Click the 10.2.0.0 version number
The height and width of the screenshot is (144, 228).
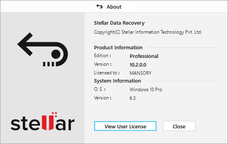tap(138, 65)
